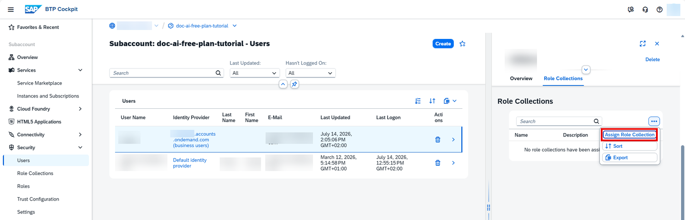Screen dimensions: 685x220
Task: Choose Export from the overflow menu
Action: pos(629,157)
